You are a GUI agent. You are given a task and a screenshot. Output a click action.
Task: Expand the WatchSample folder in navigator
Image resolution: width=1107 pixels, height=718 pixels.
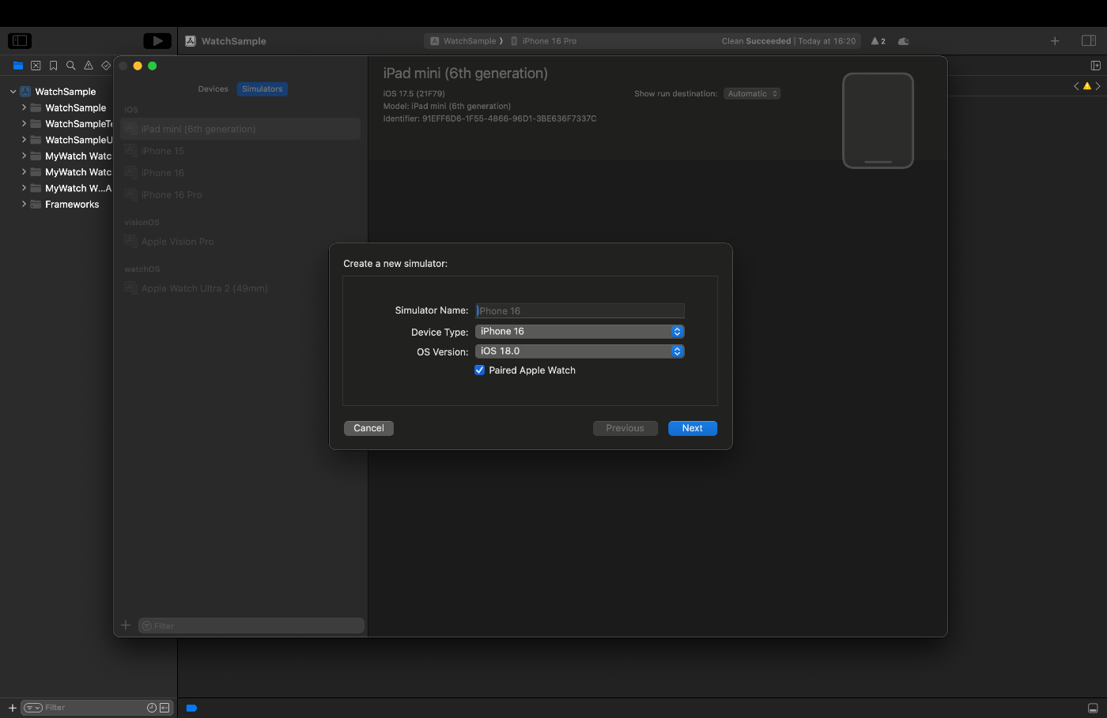(24, 107)
